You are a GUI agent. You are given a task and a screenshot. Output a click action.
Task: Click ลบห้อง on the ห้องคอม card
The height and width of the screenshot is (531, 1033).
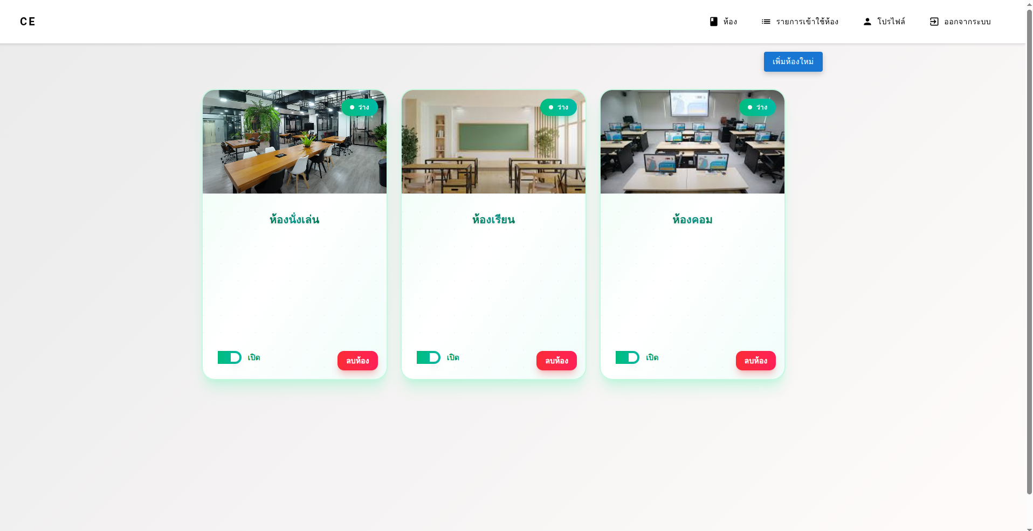pos(755,361)
